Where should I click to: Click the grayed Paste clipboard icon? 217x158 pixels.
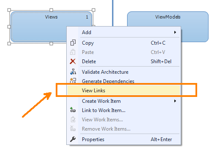[x=73, y=52]
